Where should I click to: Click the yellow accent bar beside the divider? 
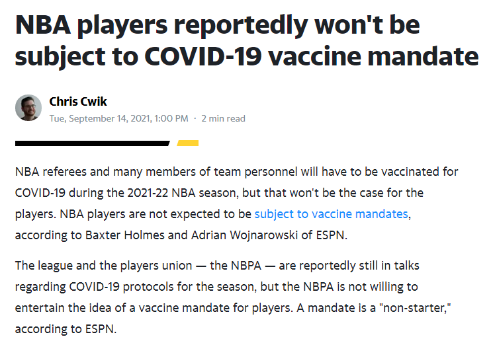point(188,143)
